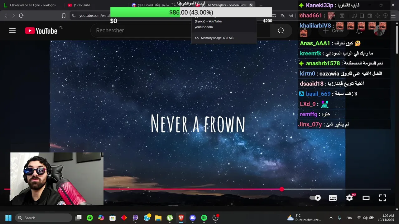Open the Wi-Fi network tray icon
The image size is (399, 224).
[359, 218]
